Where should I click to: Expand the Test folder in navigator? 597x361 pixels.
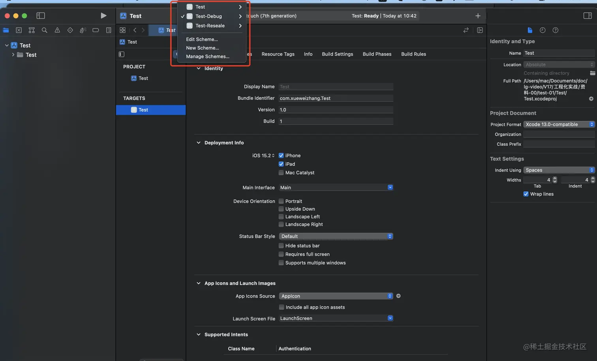pyautogui.click(x=13, y=55)
